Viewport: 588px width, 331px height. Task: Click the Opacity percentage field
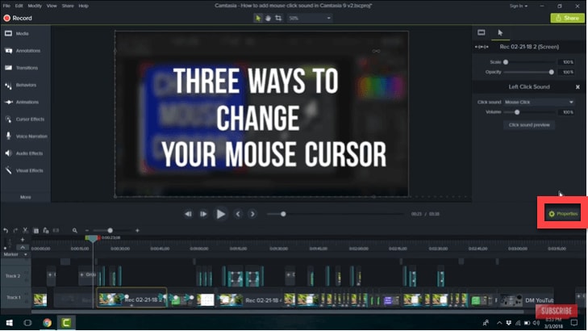click(x=567, y=72)
